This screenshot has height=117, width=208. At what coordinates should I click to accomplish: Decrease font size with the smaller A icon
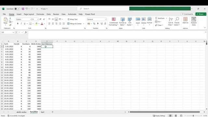44,19
